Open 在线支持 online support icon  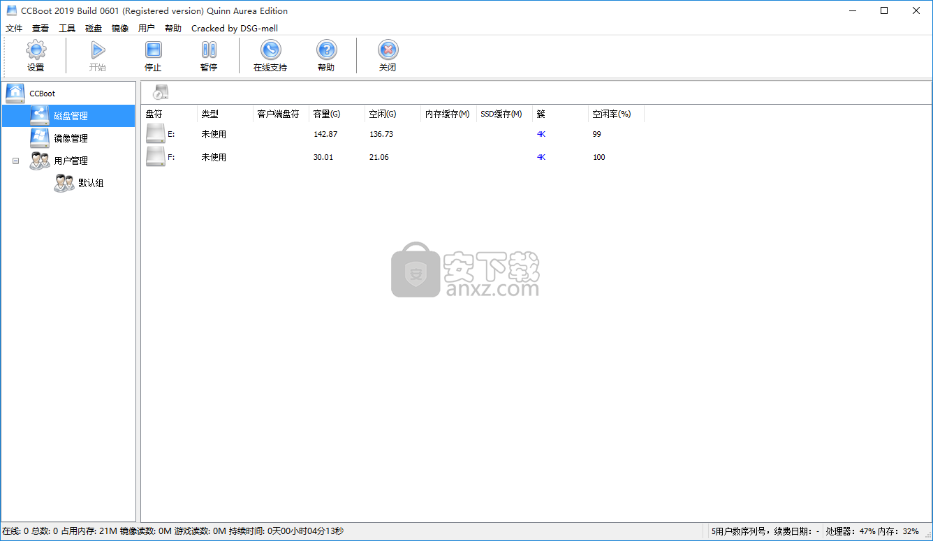[x=270, y=50]
